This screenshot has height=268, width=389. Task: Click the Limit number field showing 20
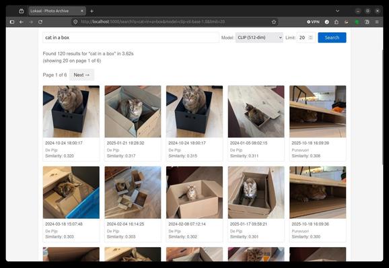(306, 38)
